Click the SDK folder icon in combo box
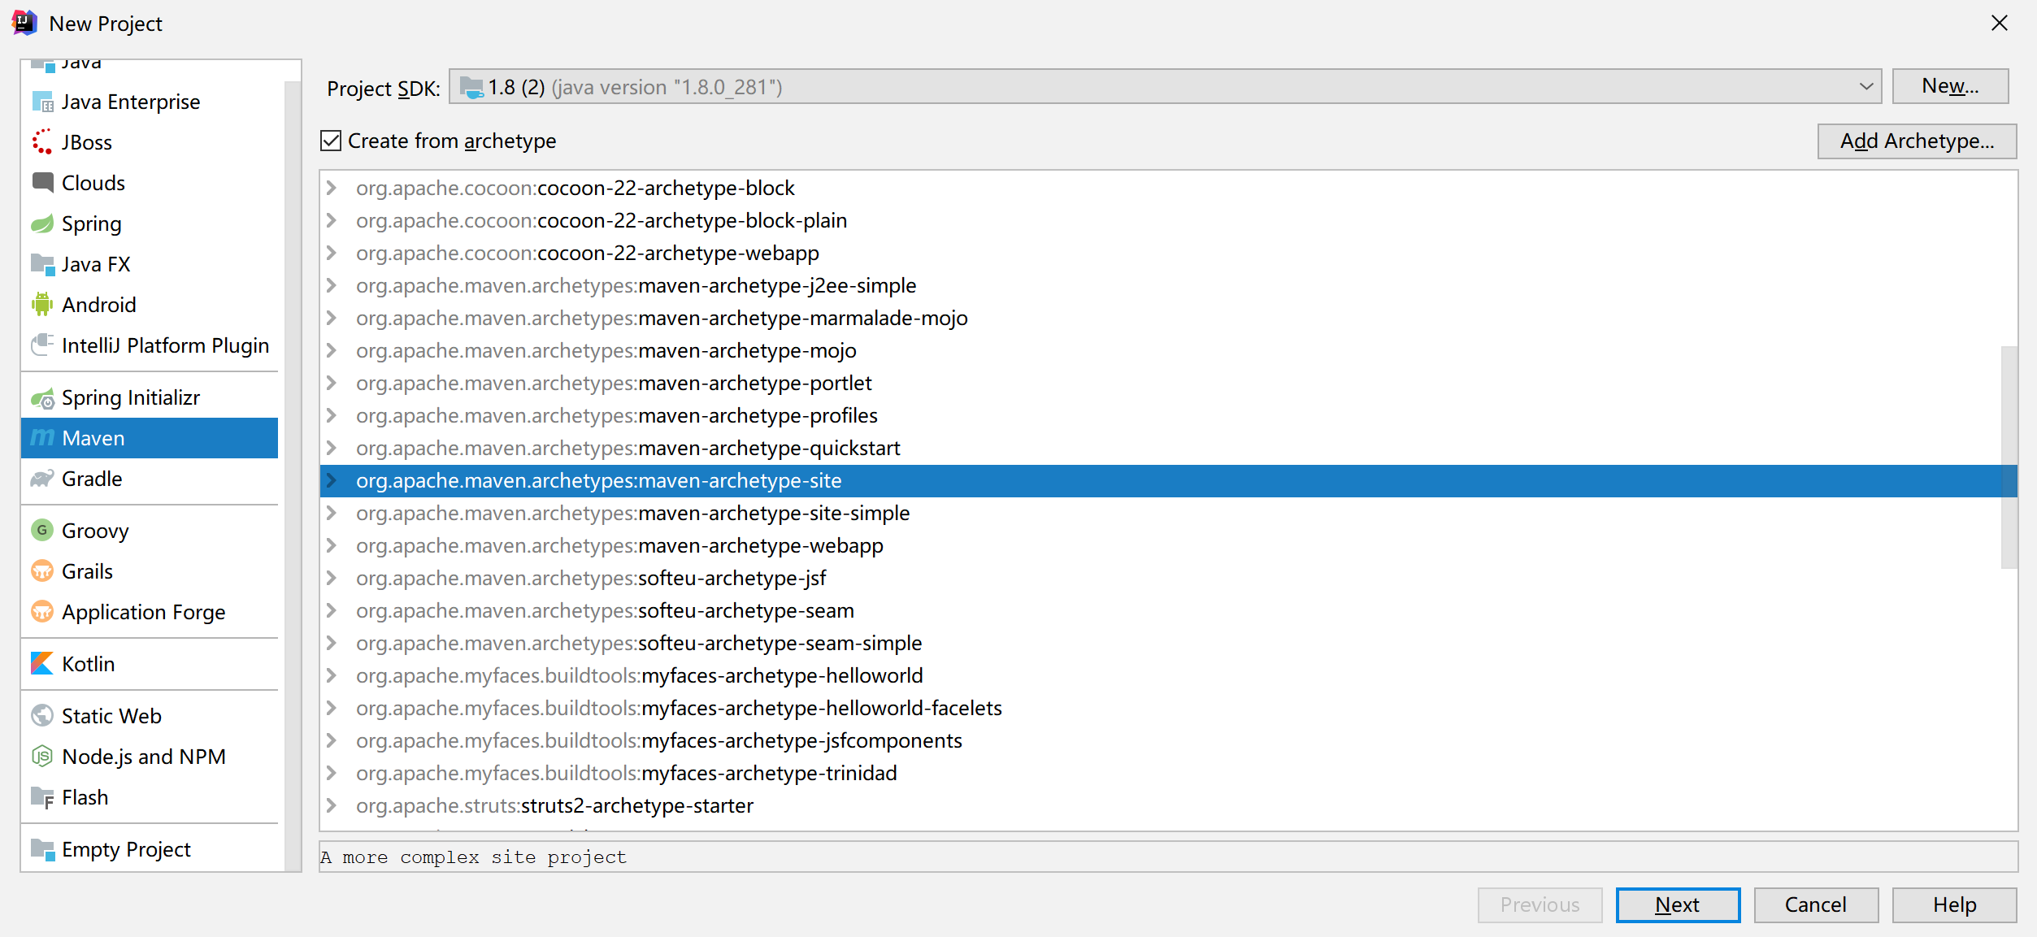 [x=471, y=87]
